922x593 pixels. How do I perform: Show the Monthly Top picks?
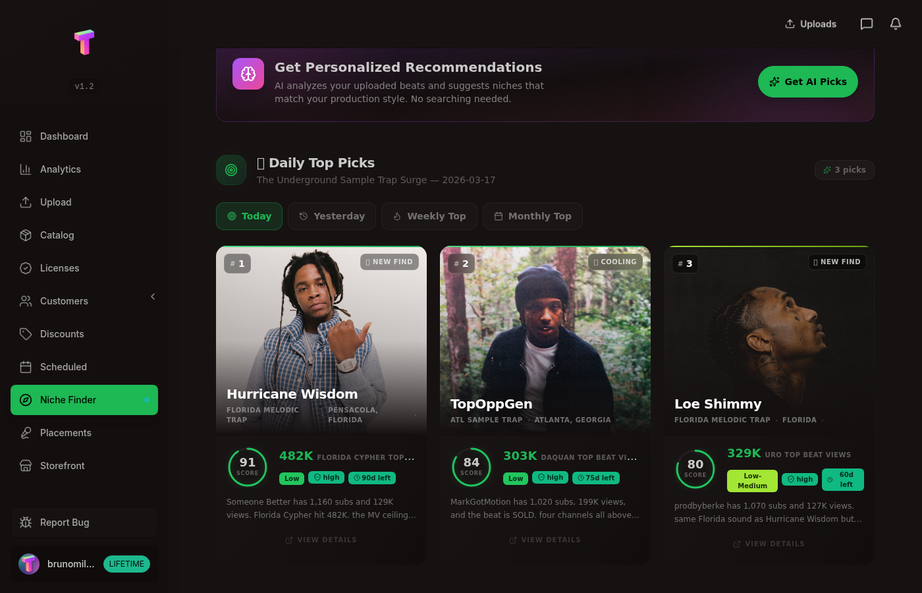coord(533,216)
